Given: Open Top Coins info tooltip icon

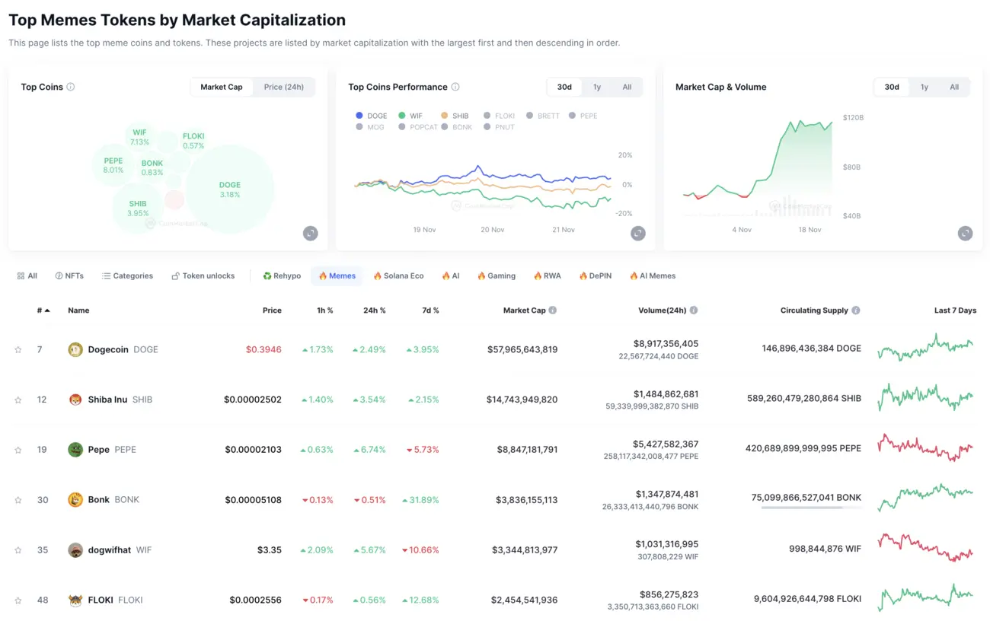Looking at the screenshot, I should [71, 87].
